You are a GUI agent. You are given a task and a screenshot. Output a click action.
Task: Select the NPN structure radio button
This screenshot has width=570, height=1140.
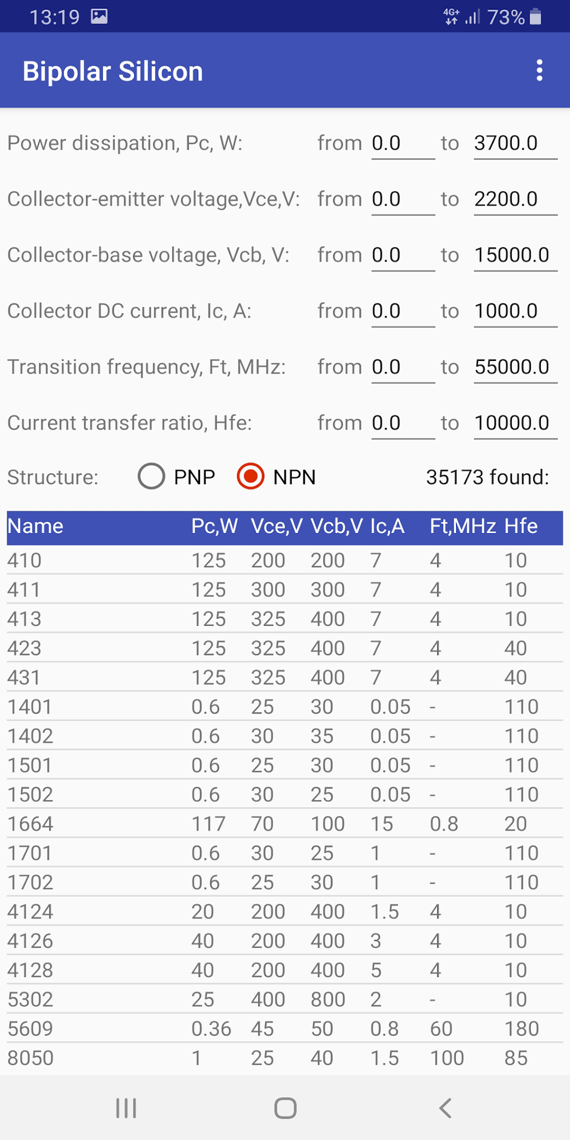pyautogui.click(x=250, y=477)
